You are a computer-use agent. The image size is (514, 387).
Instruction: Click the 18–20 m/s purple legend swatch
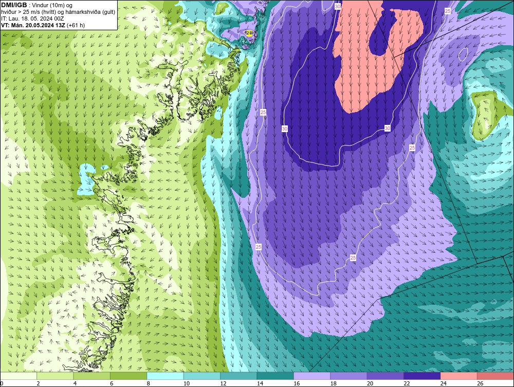(x=349, y=376)
